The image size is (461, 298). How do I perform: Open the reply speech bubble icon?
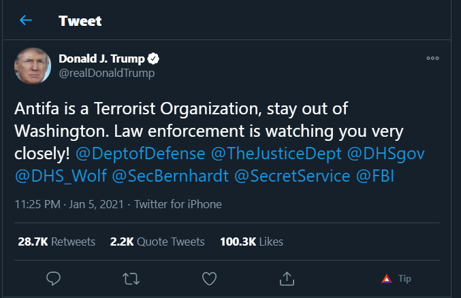(53, 278)
